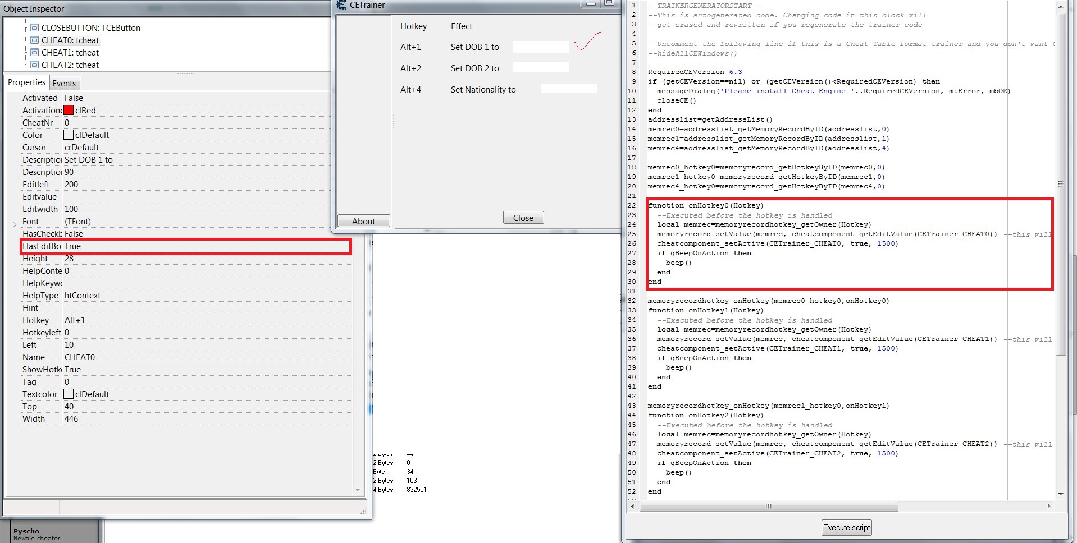Image resolution: width=1077 pixels, height=543 pixels.
Task: Click the Cheat Engine logo in CETrainer title bar
Action: pos(341,5)
